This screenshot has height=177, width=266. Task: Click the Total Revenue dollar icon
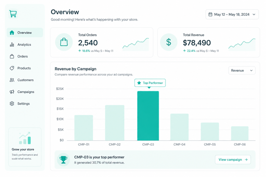[x=169, y=42]
